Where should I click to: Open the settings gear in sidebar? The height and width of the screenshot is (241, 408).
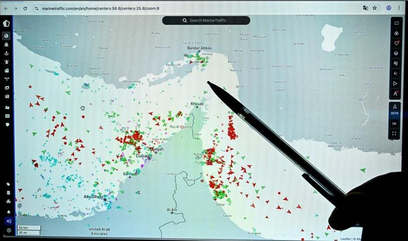tap(8, 231)
